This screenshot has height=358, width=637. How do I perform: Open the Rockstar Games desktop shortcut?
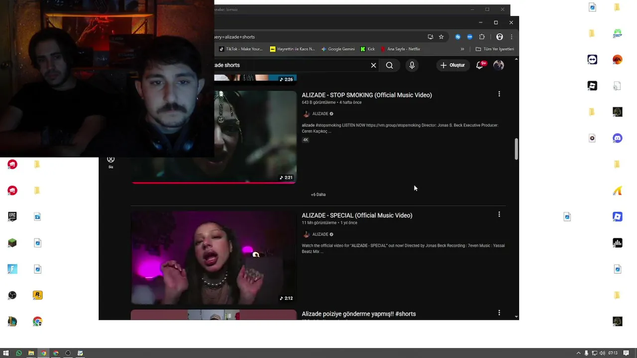click(37, 295)
